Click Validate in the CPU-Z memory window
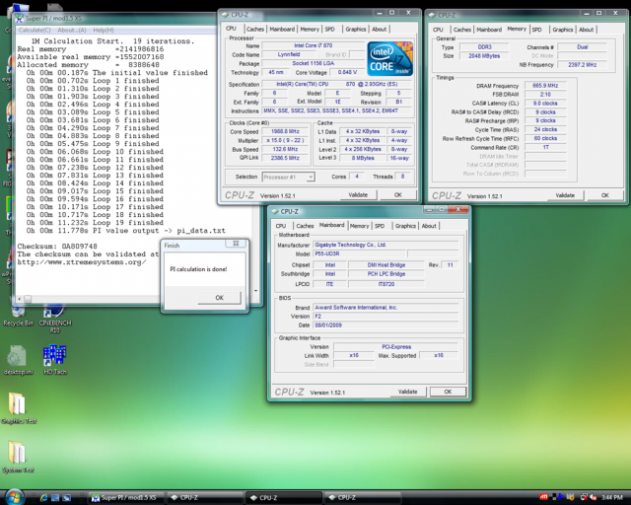 coord(565,195)
